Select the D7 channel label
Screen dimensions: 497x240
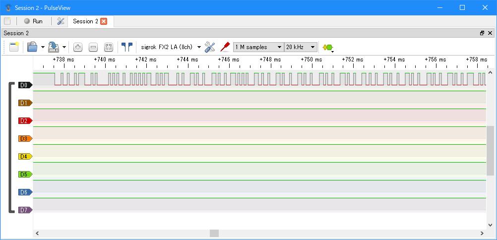coord(25,210)
